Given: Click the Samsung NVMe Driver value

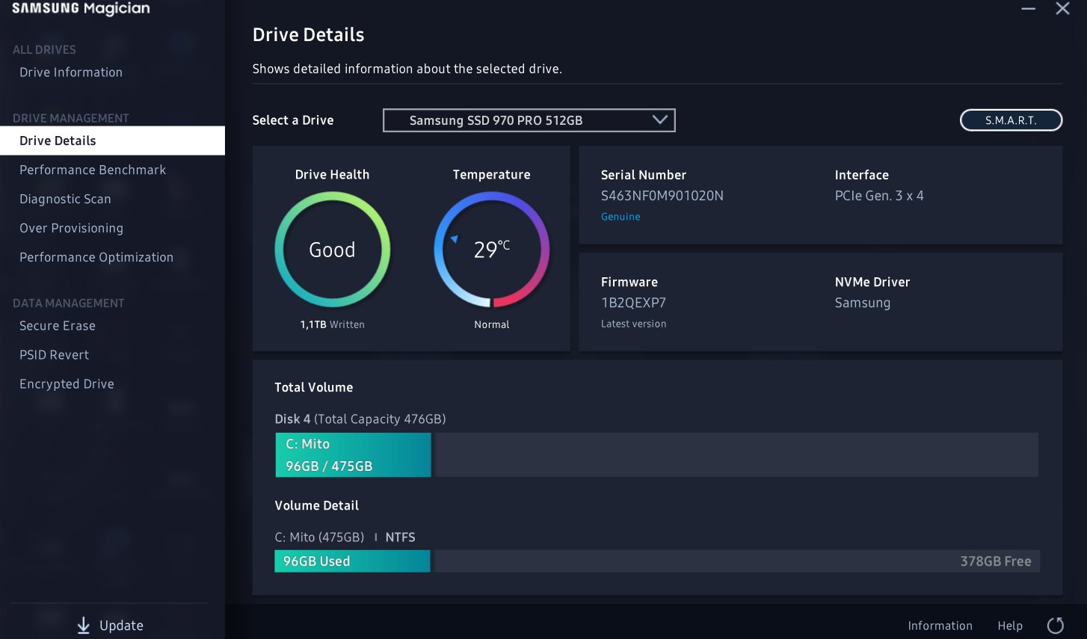Looking at the screenshot, I should pos(863,303).
